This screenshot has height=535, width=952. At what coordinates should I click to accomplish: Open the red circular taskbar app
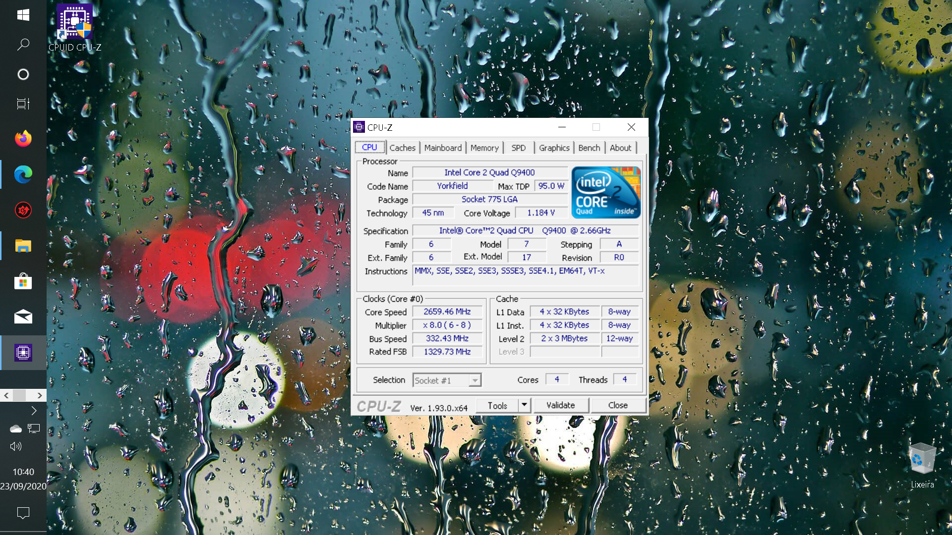[23, 210]
